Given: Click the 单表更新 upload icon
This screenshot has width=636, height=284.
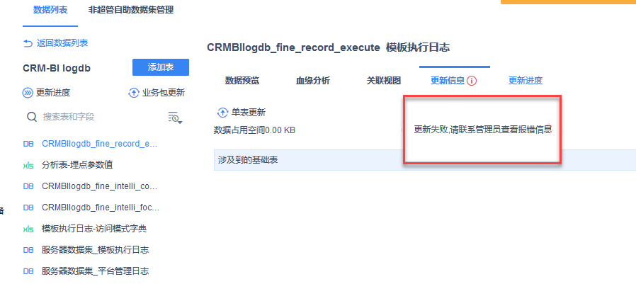Looking at the screenshot, I should 223,113.
